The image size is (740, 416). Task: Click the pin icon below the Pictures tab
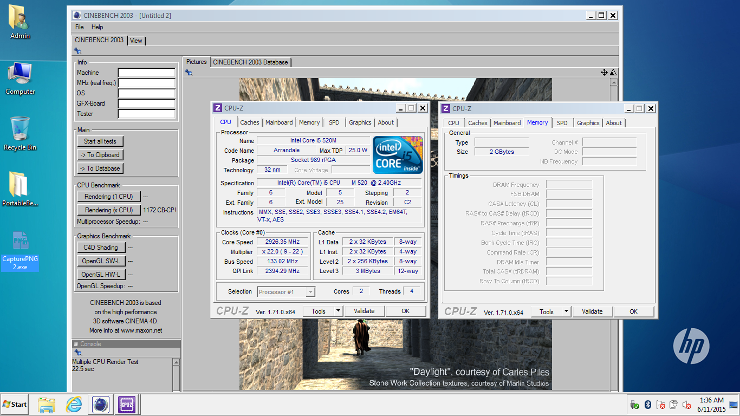[x=189, y=73]
